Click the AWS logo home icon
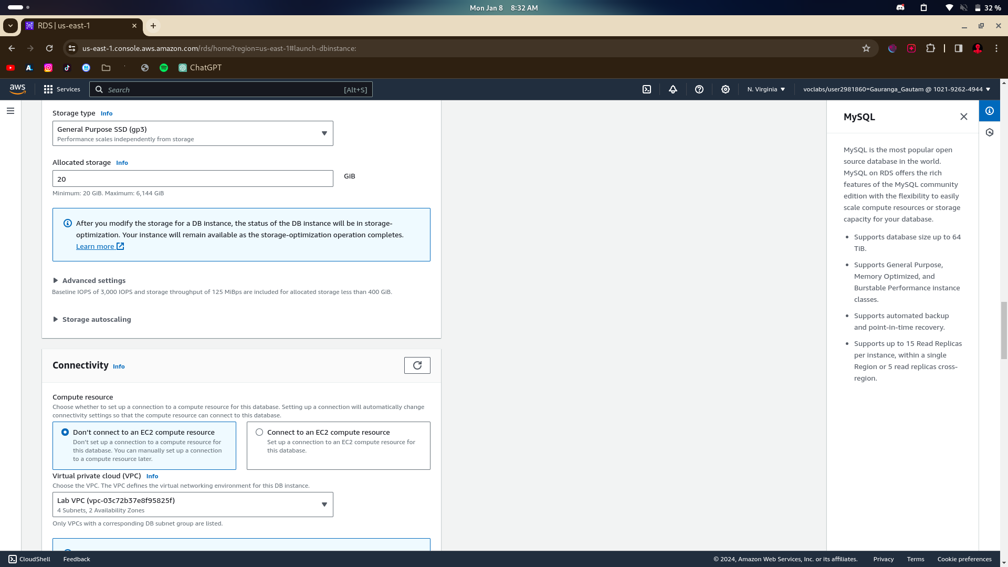 [x=17, y=89]
